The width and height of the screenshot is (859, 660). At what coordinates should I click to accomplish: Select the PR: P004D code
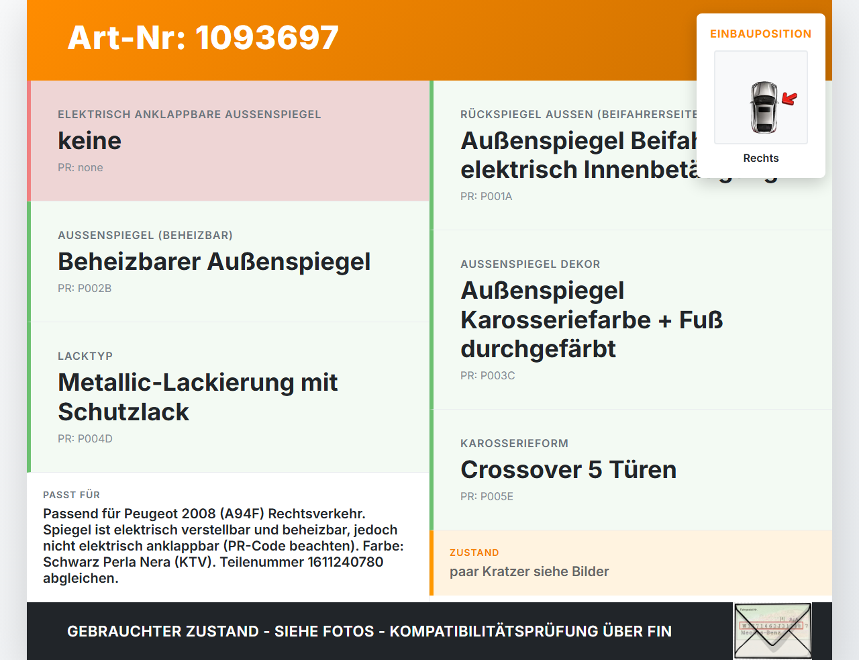(x=85, y=438)
